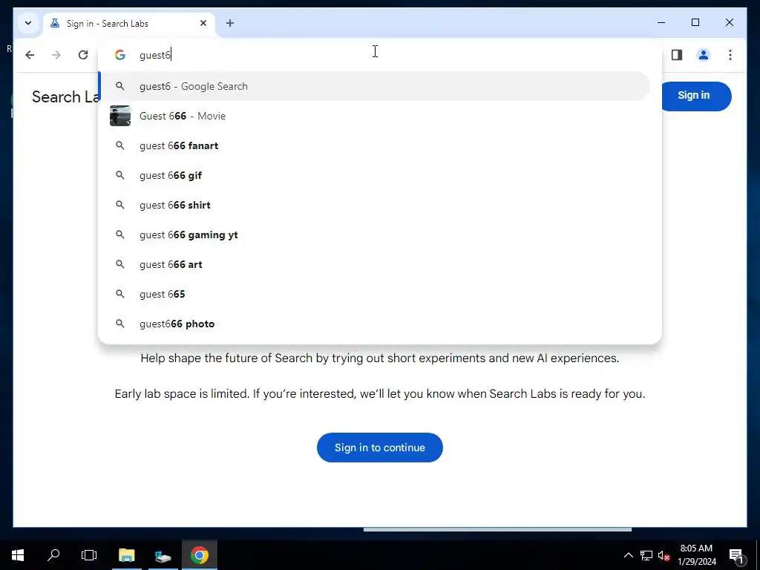This screenshot has height=570, width=760.
Task: Maximize the Chrome window
Action: 695,22
